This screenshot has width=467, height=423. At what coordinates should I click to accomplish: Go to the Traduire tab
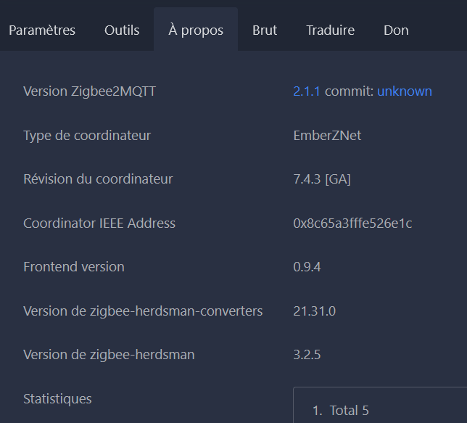pyautogui.click(x=330, y=30)
